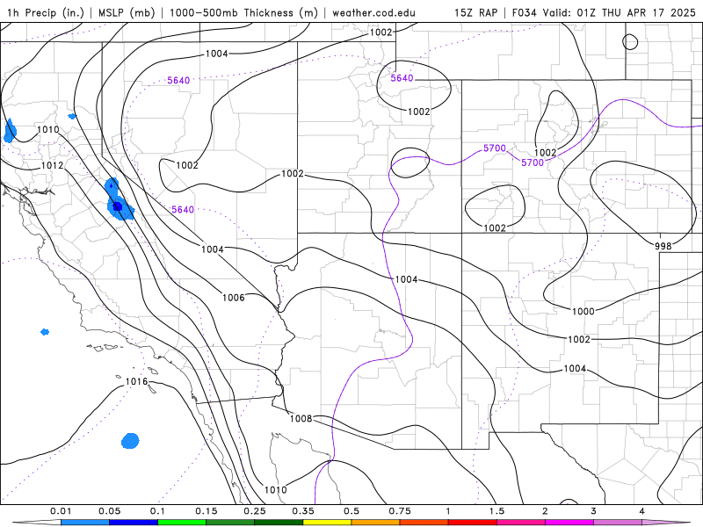This screenshot has width=703, height=527.
Task: Click the legend tick label 4
Action: [x=642, y=511]
